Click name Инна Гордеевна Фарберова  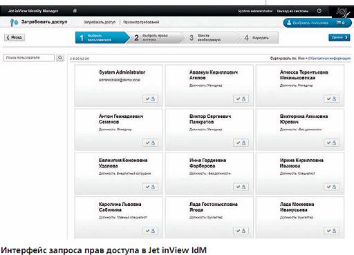coord(207,163)
